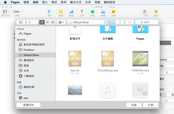Click the 新增文件 plus icon tile
This screenshot has width=174, height=114.
(x=75, y=30)
